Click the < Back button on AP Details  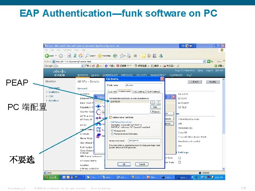coord(195,82)
